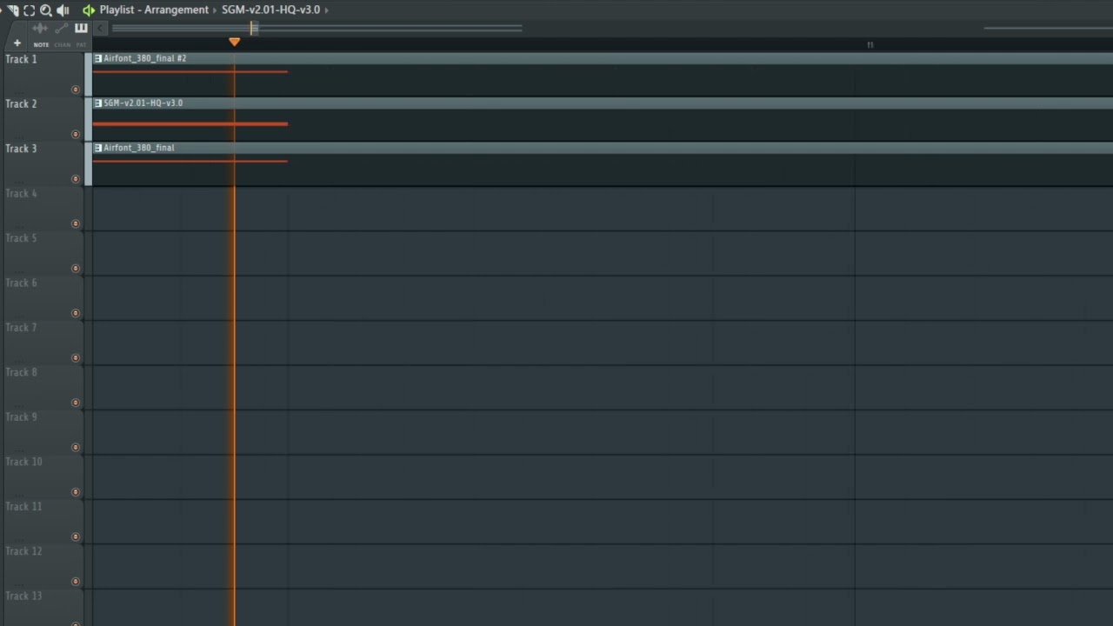Click the horizontal scrollbar thumb handle
1113x626 pixels.
[254, 28]
